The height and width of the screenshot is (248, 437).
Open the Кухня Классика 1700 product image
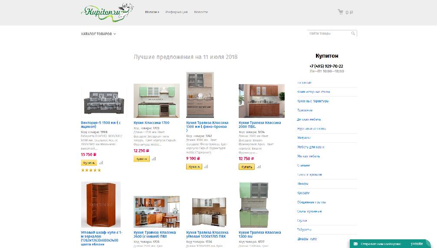pyautogui.click(x=156, y=101)
